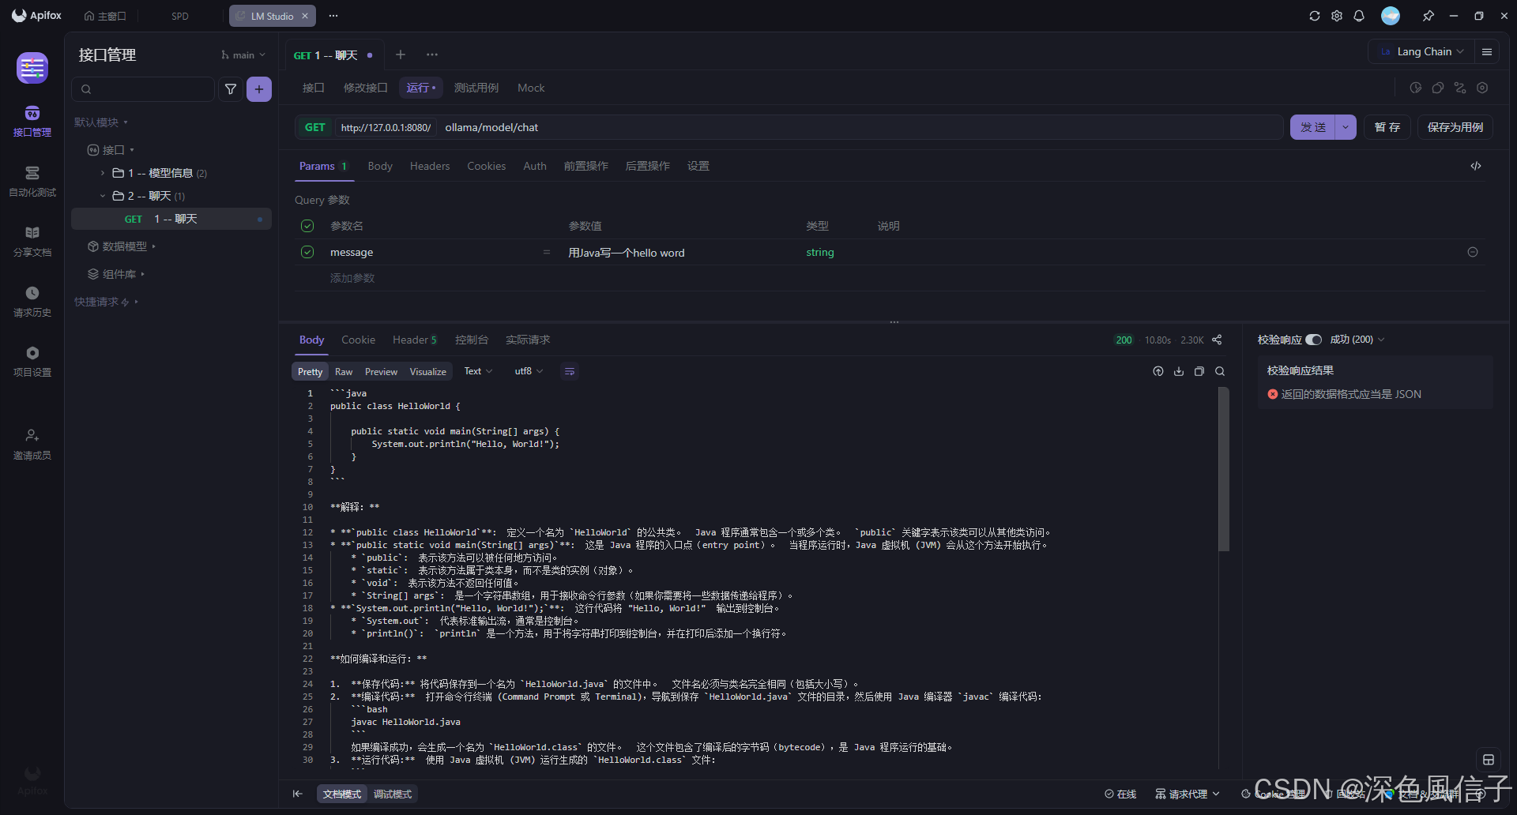Open 请求历史 in the sidebar

click(x=32, y=301)
